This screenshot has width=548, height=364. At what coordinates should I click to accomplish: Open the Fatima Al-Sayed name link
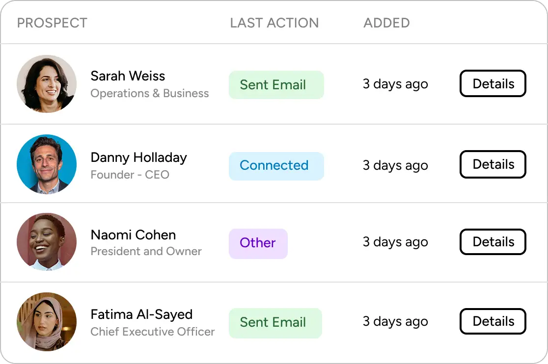pos(141,314)
